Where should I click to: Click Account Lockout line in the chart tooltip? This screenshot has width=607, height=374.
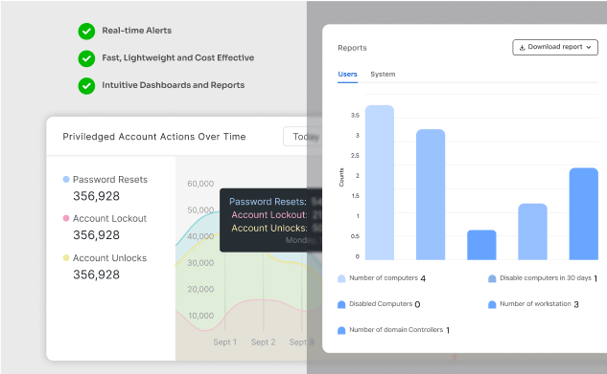pos(276,214)
